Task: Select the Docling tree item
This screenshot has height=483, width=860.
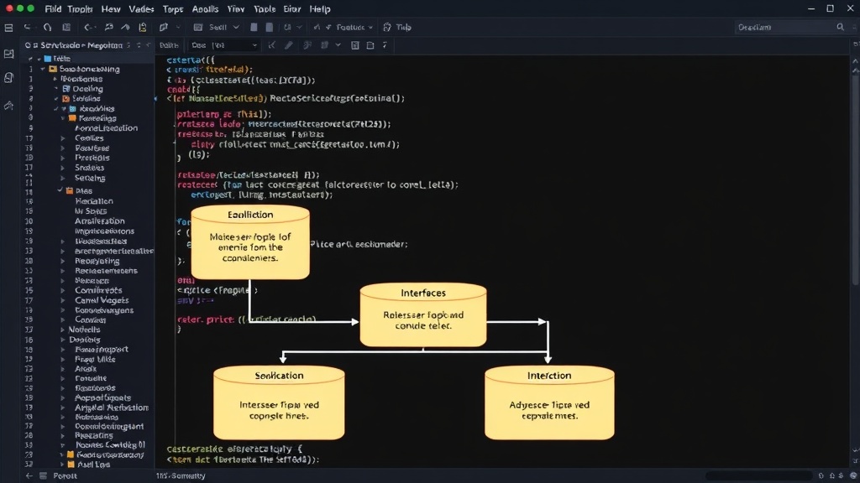Action: (87, 89)
